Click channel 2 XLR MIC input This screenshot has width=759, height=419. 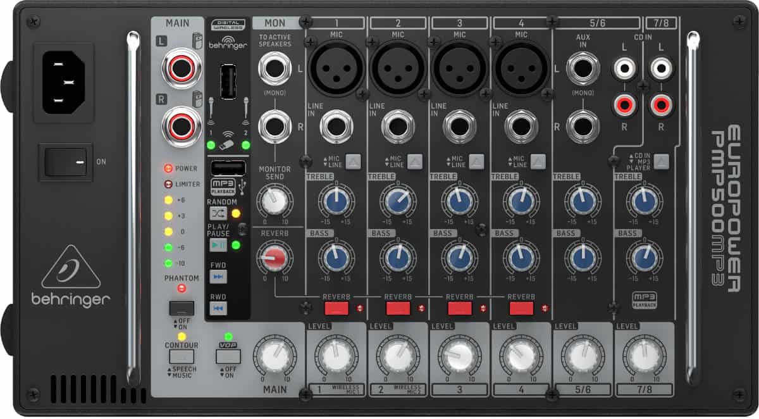(x=397, y=68)
